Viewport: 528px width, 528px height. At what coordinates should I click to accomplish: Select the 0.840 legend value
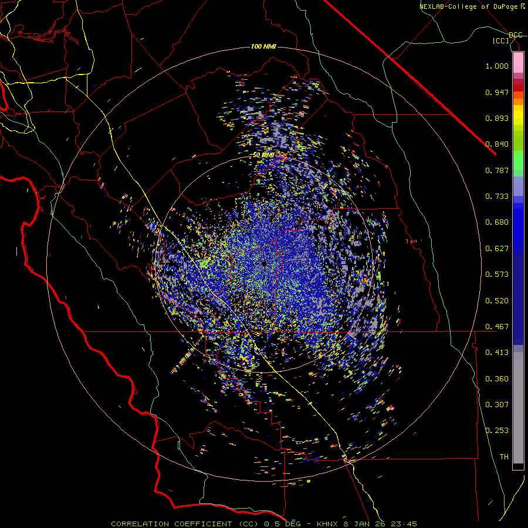pyautogui.click(x=497, y=144)
